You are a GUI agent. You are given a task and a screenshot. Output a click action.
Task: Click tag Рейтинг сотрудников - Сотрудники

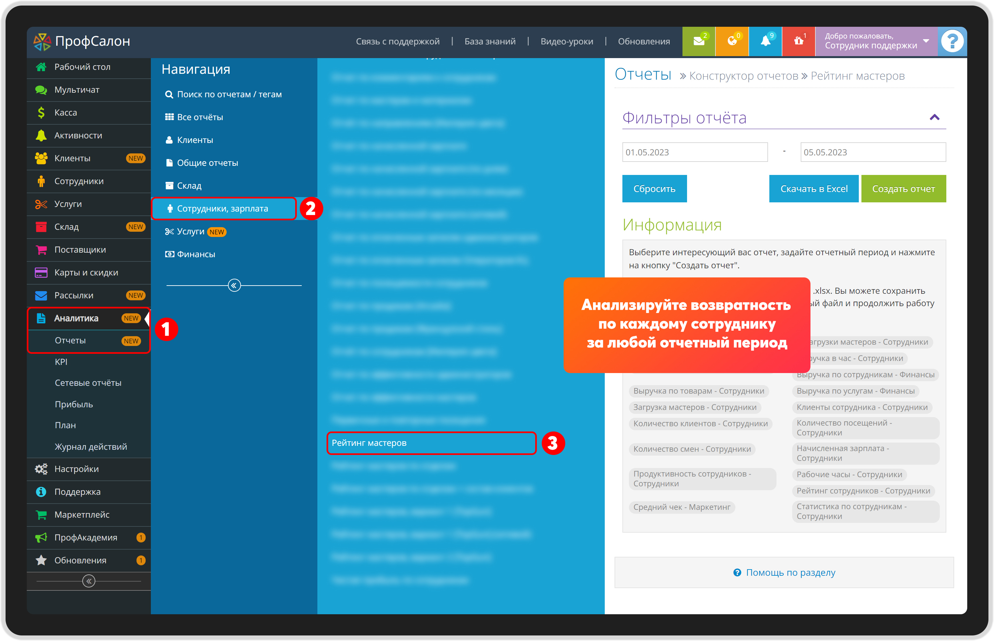click(x=863, y=491)
